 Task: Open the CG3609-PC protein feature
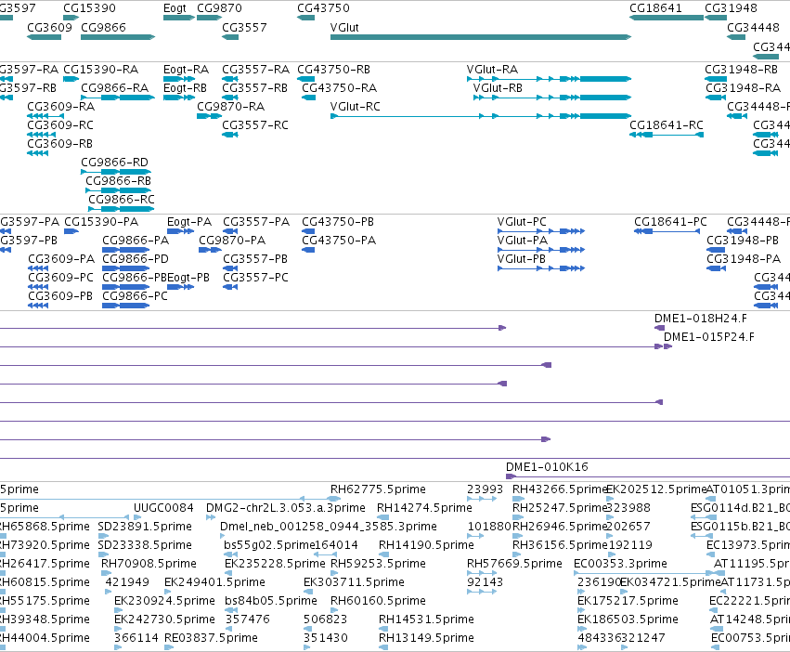(38, 287)
